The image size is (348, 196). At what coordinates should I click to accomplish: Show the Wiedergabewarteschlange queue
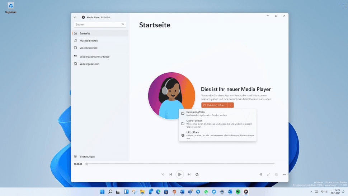(x=100, y=56)
